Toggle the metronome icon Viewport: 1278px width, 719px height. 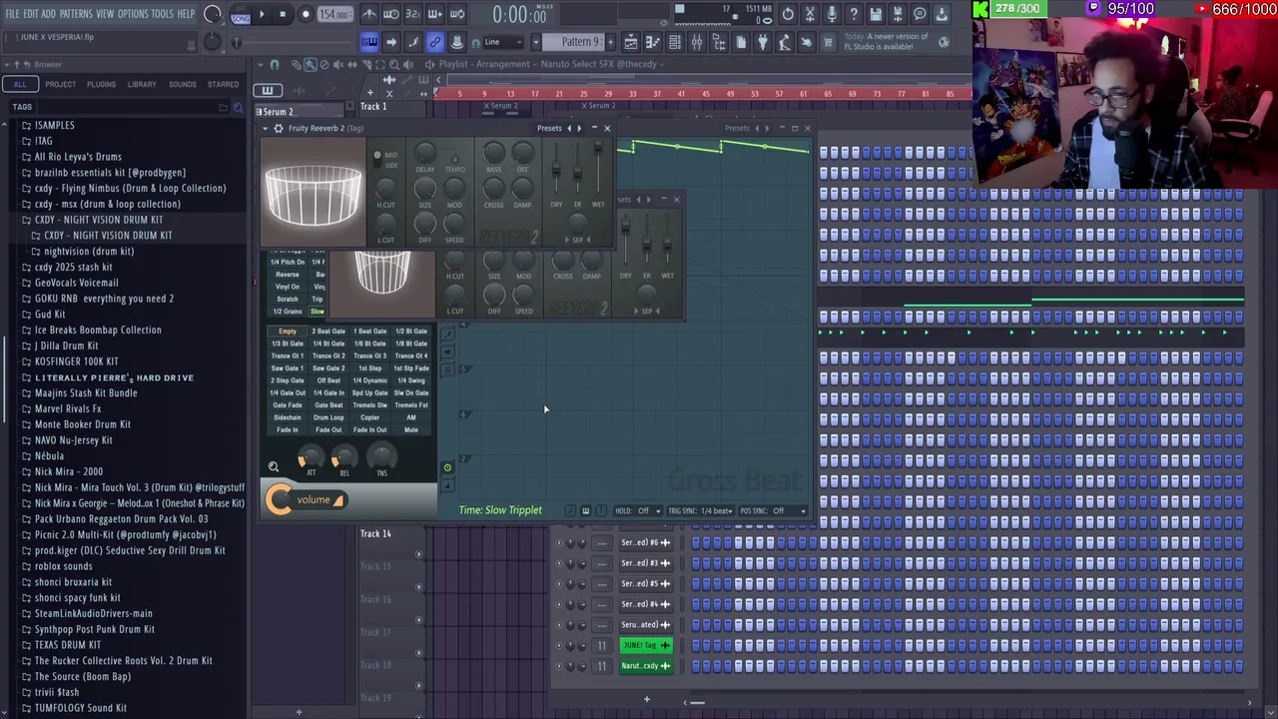tap(369, 14)
